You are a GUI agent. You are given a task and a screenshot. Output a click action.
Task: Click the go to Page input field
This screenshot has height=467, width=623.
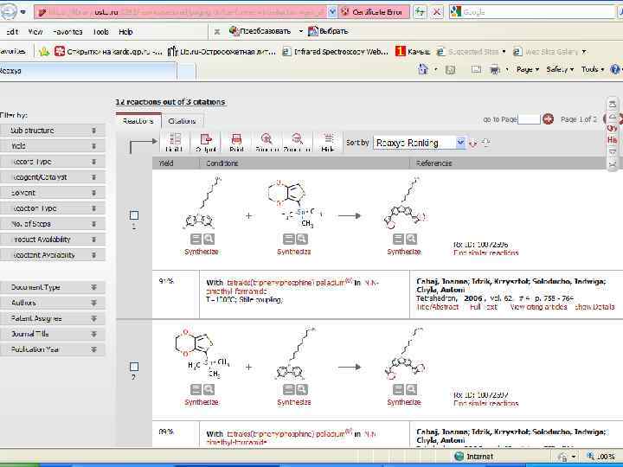(x=529, y=119)
